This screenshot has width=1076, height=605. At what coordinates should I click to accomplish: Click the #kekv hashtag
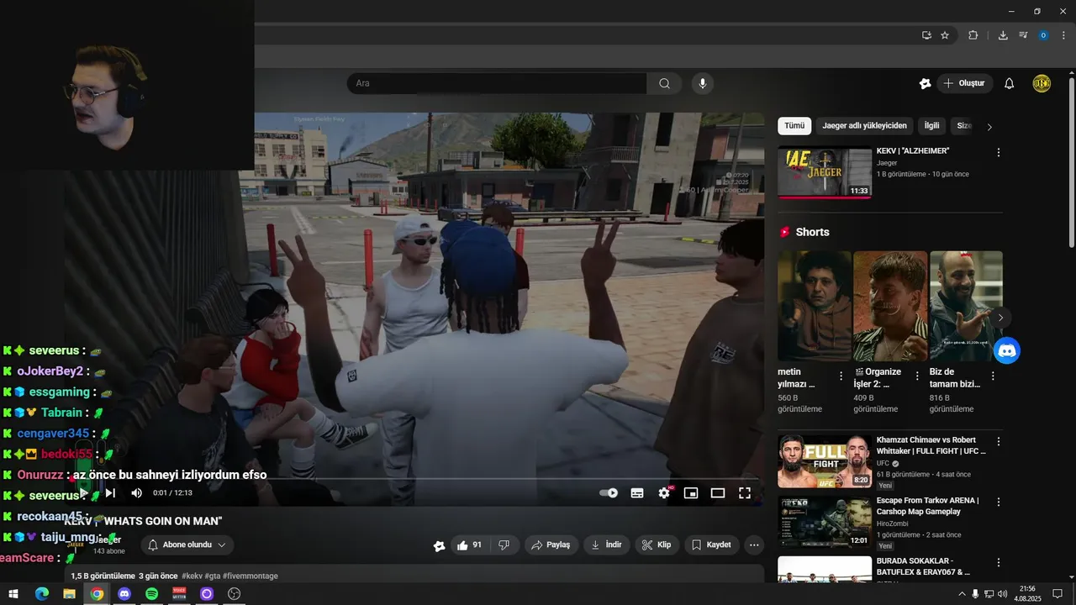(x=192, y=576)
